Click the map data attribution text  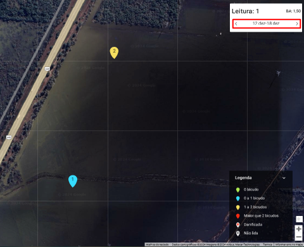(215, 244)
